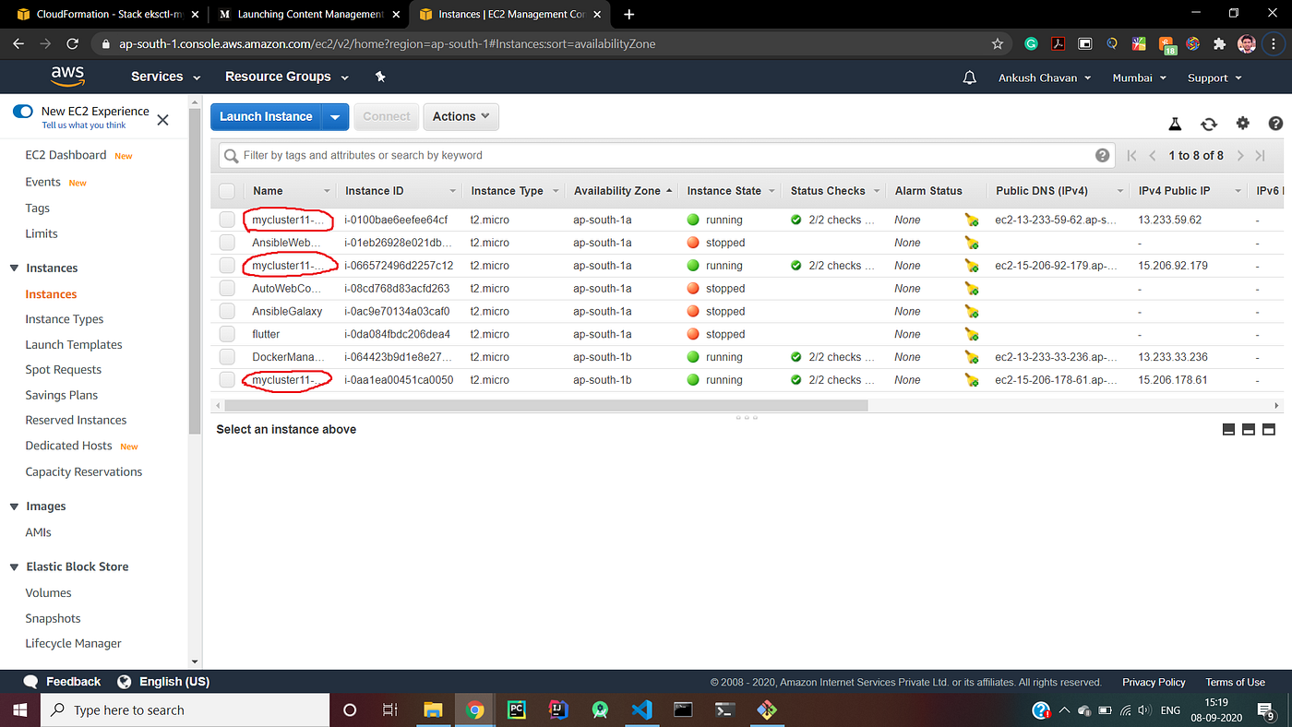This screenshot has width=1292, height=727.
Task: Refresh the instance list
Action: point(1209,124)
